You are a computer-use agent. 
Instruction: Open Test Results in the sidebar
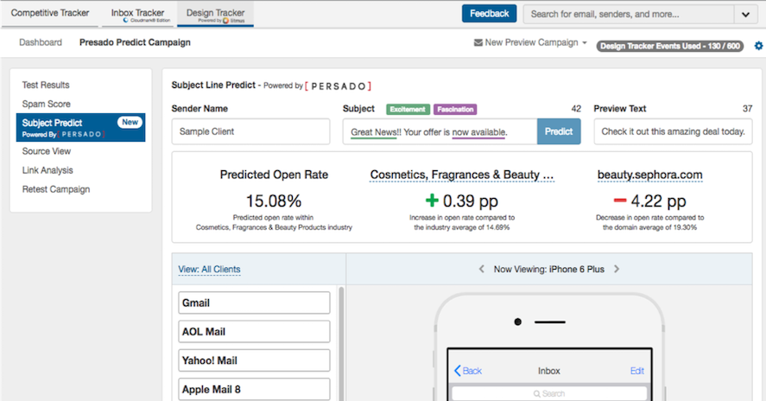(x=46, y=85)
